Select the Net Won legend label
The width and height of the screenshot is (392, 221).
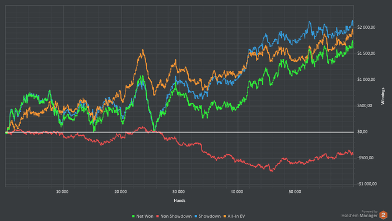144,217
